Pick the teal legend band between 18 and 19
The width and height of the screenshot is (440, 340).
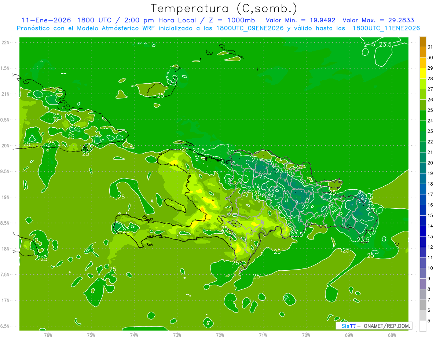(x=423, y=179)
